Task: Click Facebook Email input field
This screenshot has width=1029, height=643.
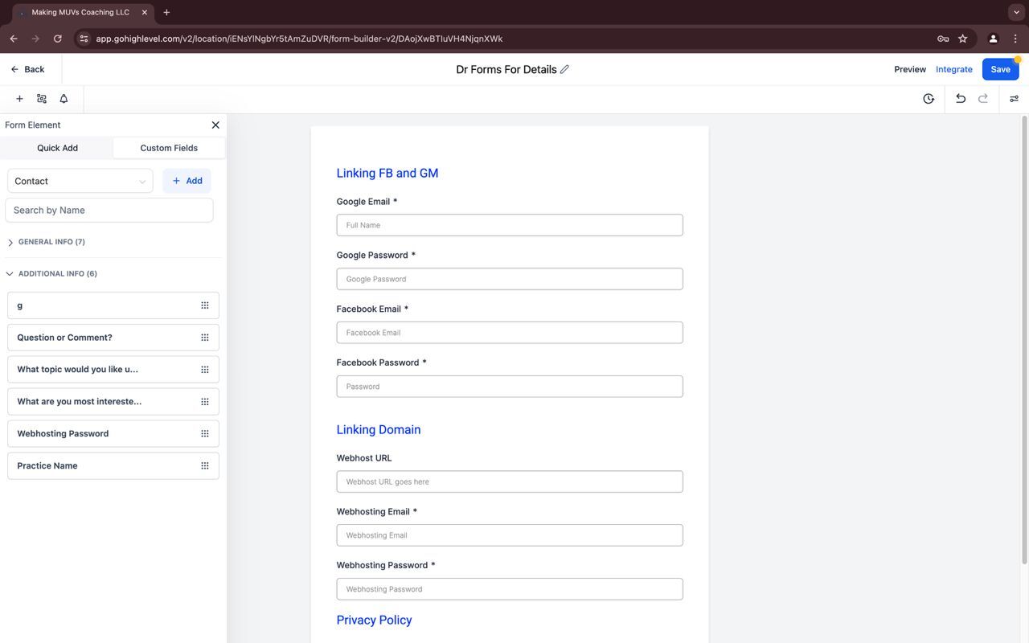Action: 510,333
